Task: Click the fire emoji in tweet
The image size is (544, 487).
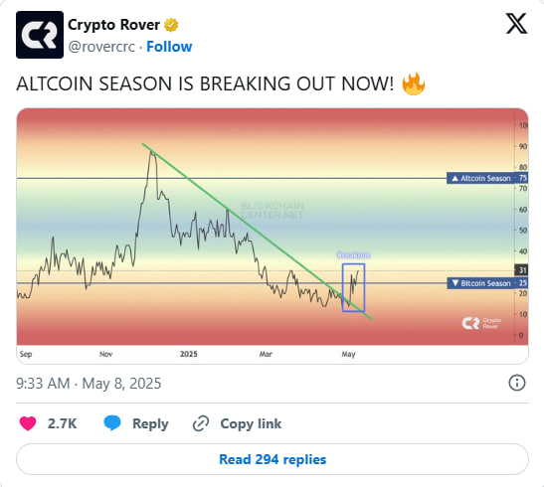Action: tap(414, 83)
